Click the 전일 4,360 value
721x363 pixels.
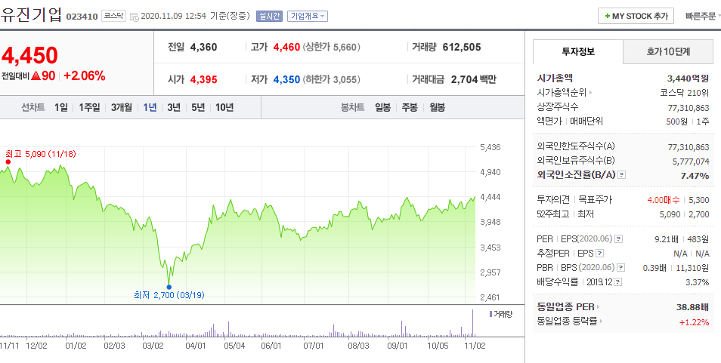click(203, 47)
